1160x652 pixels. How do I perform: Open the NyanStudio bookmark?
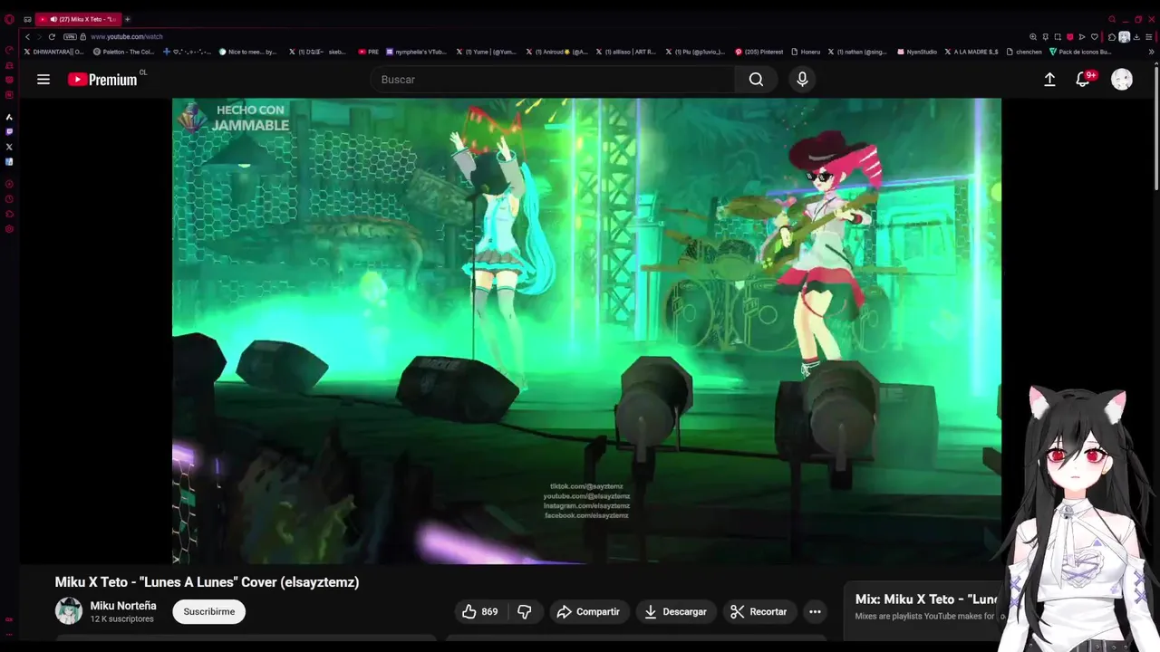point(917,52)
